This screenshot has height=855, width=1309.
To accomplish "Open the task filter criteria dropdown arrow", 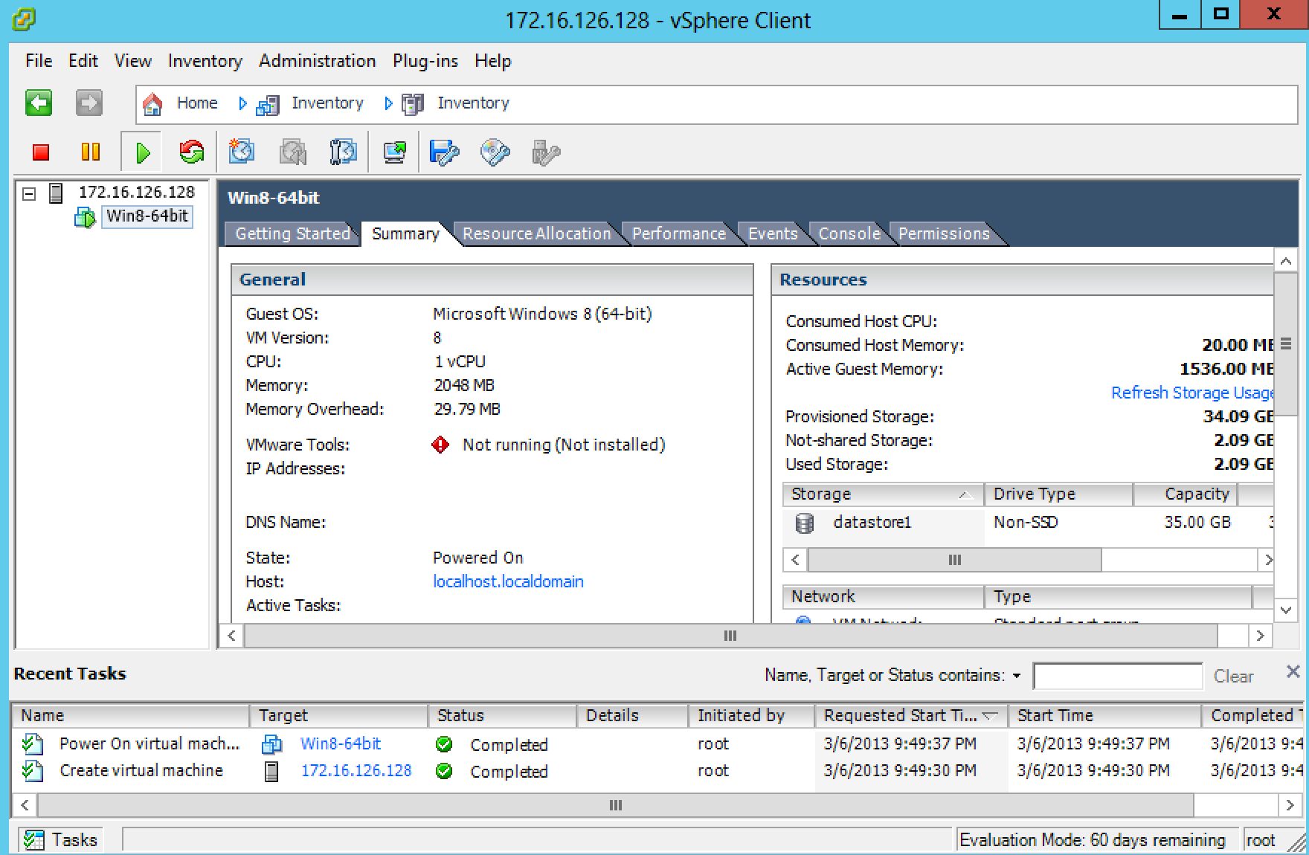I will click(1016, 676).
